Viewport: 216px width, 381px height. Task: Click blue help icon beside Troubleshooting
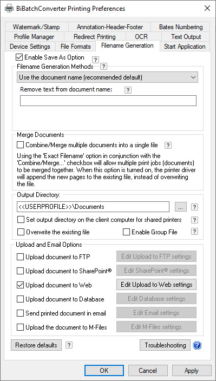point(197,345)
